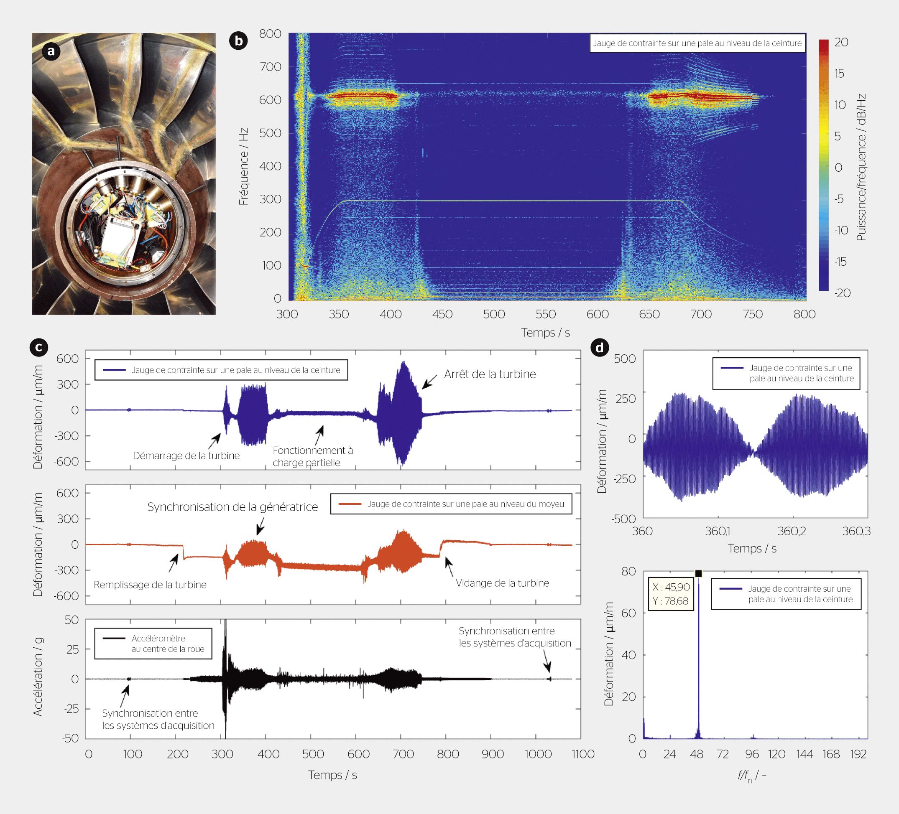Click the orange legend line for moyeu strain gauge

click(349, 504)
